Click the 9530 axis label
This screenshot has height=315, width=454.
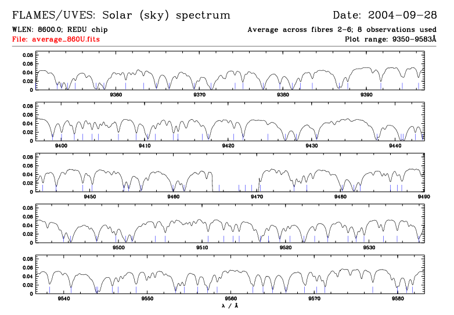pyautogui.click(x=369, y=248)
